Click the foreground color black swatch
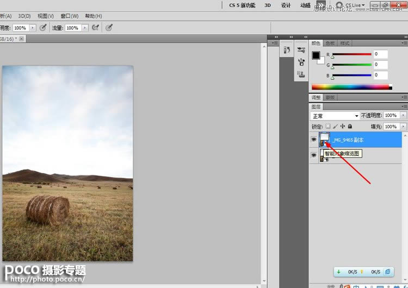Viewport: 408px width, 288px height. [316, 55]
